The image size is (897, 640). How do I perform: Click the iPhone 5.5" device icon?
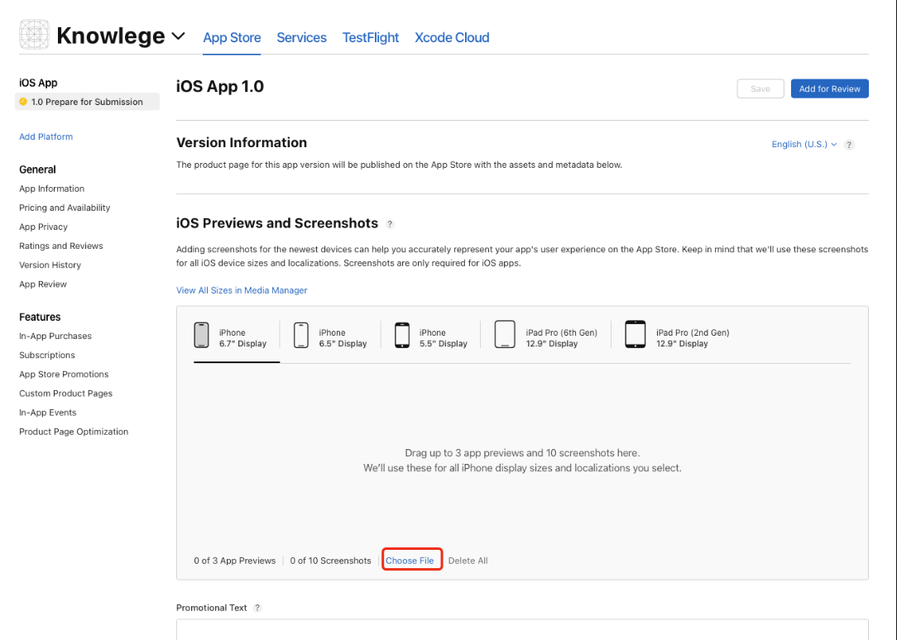coord(402,335)
